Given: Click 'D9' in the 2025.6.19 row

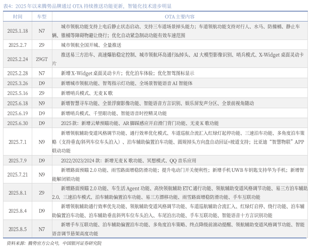Looking at the screenshot, I should (x=42, y=113).
